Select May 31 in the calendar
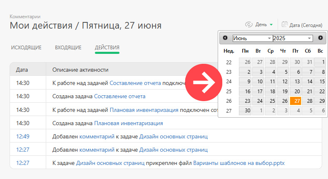The height and width of the screenshot is (179, 328). 308,62
